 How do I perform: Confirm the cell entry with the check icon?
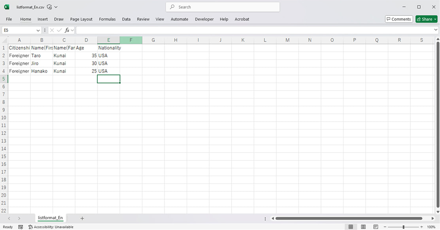coord(59,30)
